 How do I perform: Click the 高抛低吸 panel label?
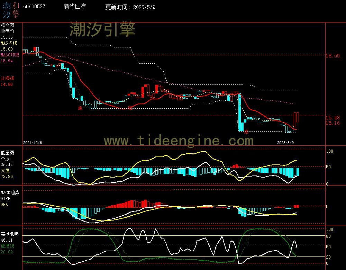(10, 234)
